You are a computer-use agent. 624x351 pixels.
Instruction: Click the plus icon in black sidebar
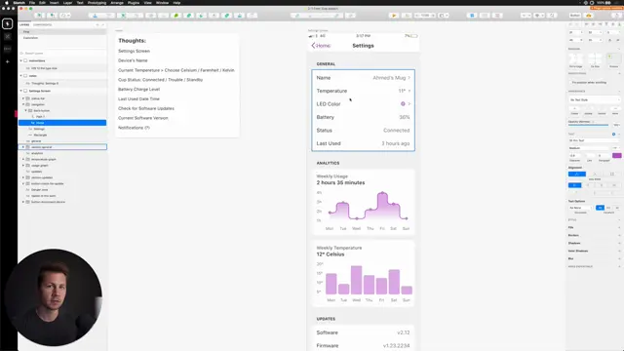(7, 61)
